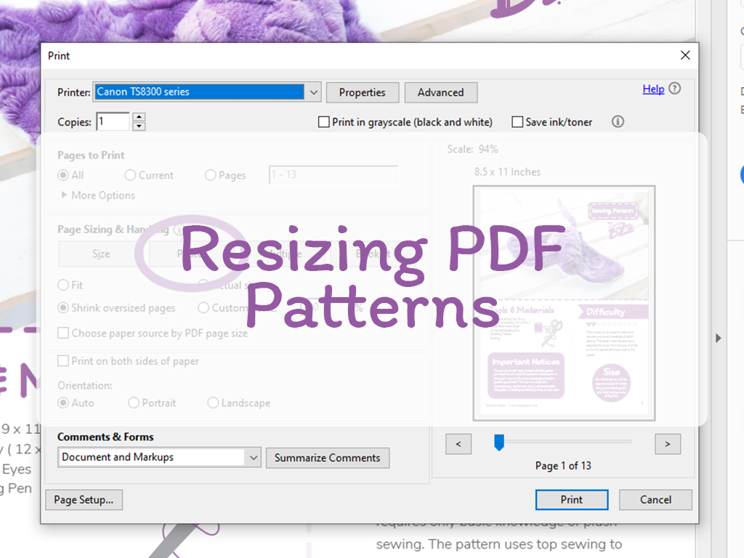Check Print on both sides of paper
744x558 pixels.
tap(64, 361)
